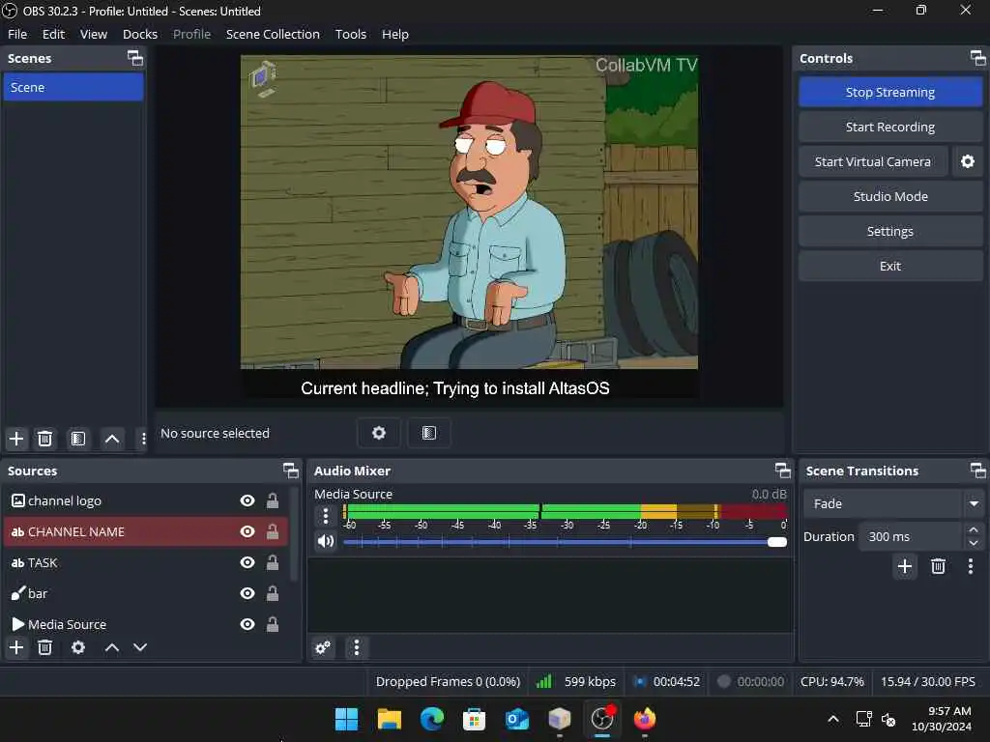Hide the channel logo source
Screen dimensions: 990x742
click(x=247, y=501)
